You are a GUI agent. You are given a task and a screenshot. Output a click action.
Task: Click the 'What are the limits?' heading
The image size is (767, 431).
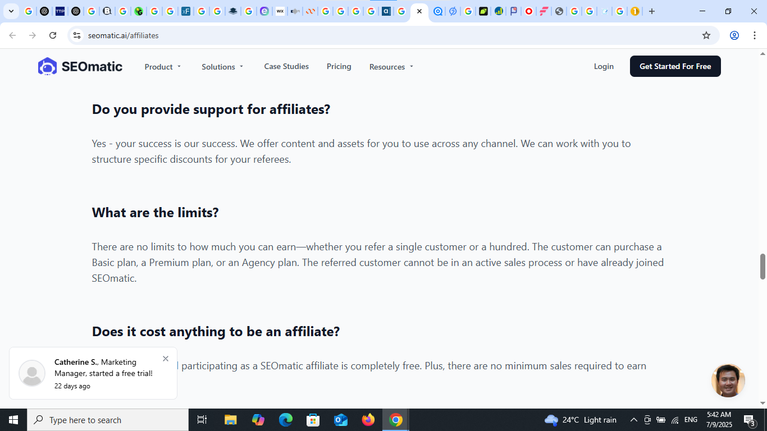click(156, 213)
